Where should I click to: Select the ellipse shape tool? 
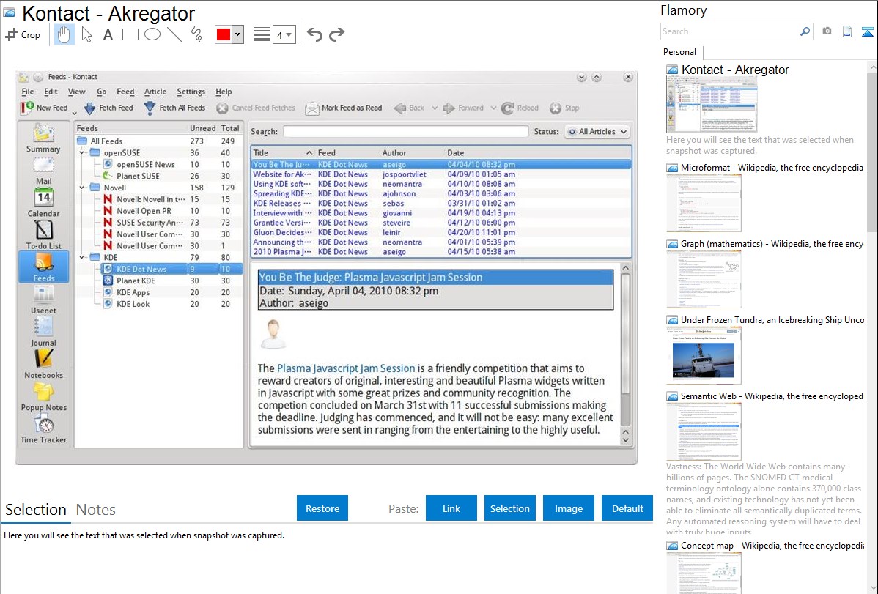coord(152,34)
